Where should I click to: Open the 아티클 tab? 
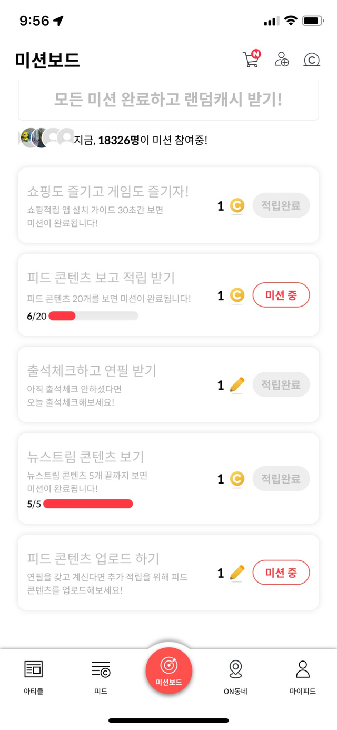click(x=34, y=676)
